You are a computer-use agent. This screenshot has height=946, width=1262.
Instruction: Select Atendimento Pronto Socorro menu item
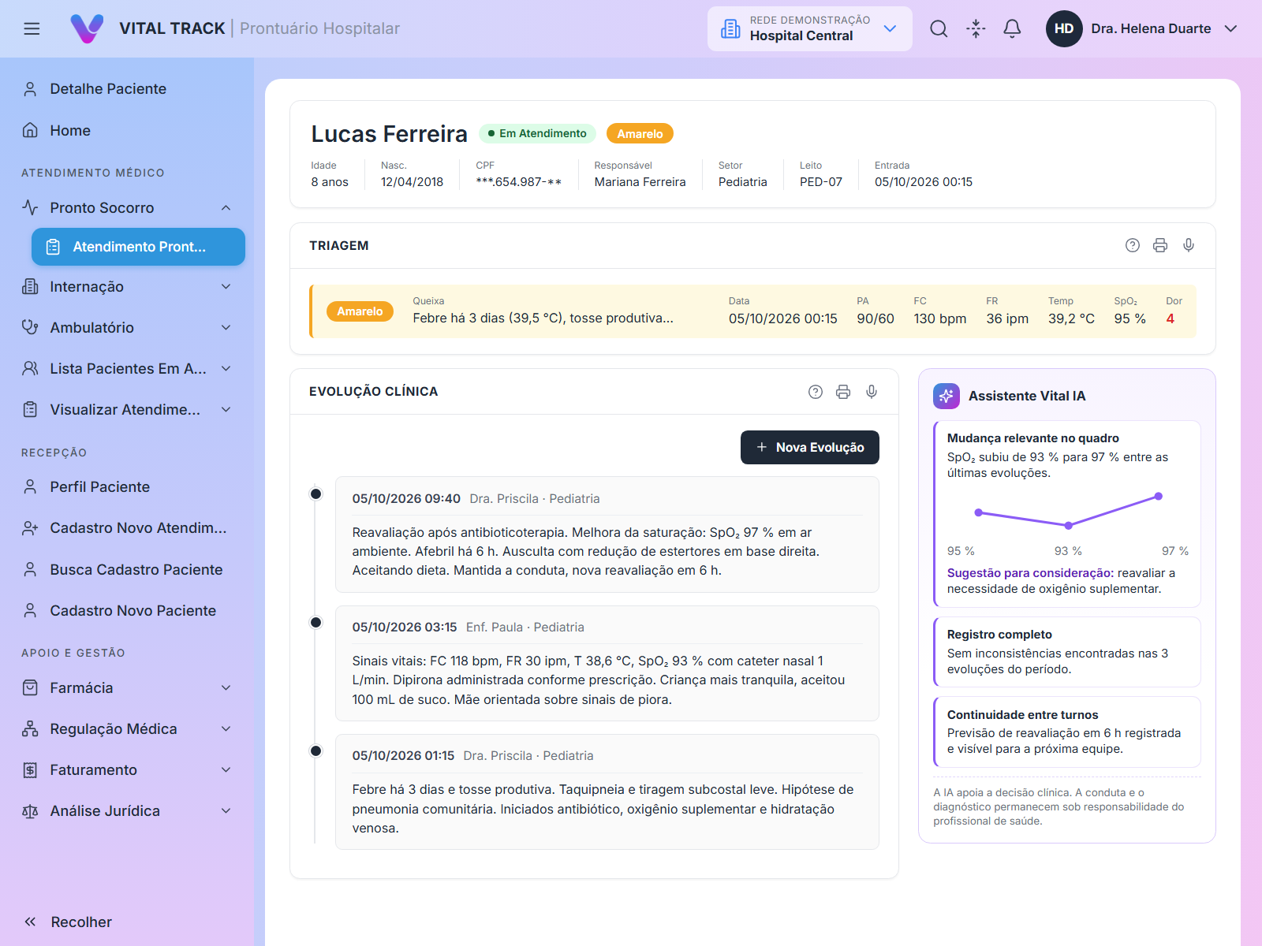coord(138,247)
